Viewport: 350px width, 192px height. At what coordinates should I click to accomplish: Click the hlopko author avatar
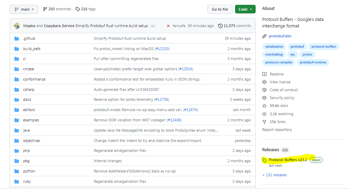pos(17,26)
